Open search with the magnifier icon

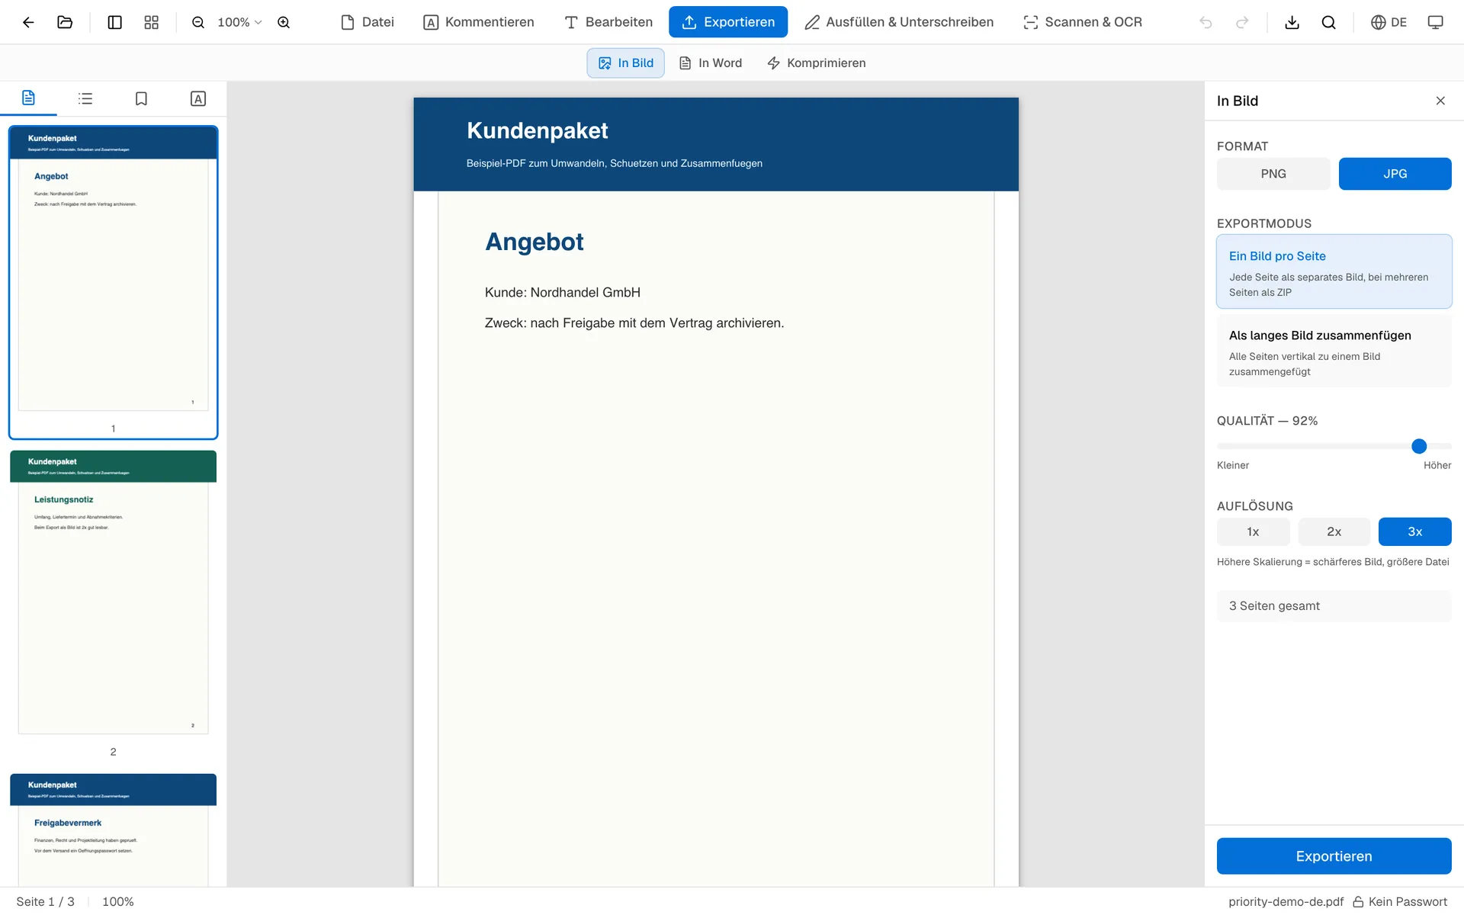tap(1328, 22)
